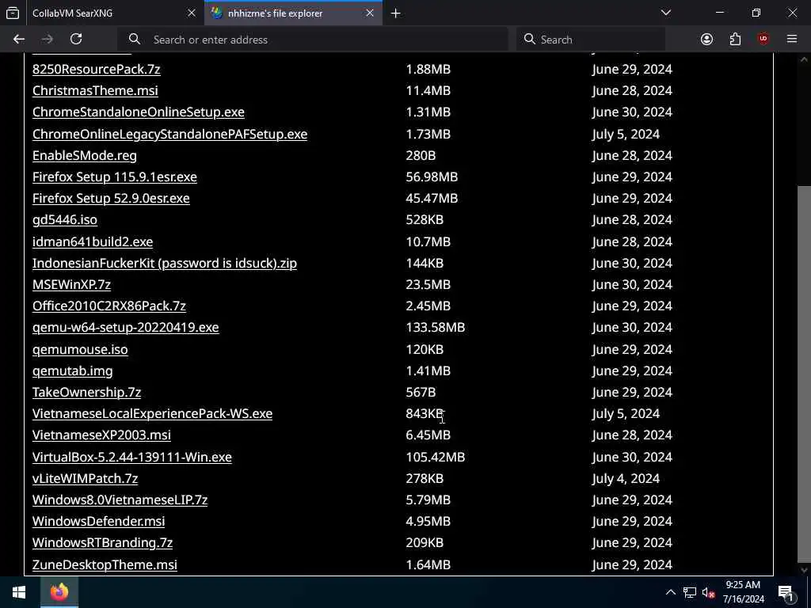Switch to the CollabVM SearXNG tab
The width and height of the screenshot is (811, 608).
click(102, 13)
